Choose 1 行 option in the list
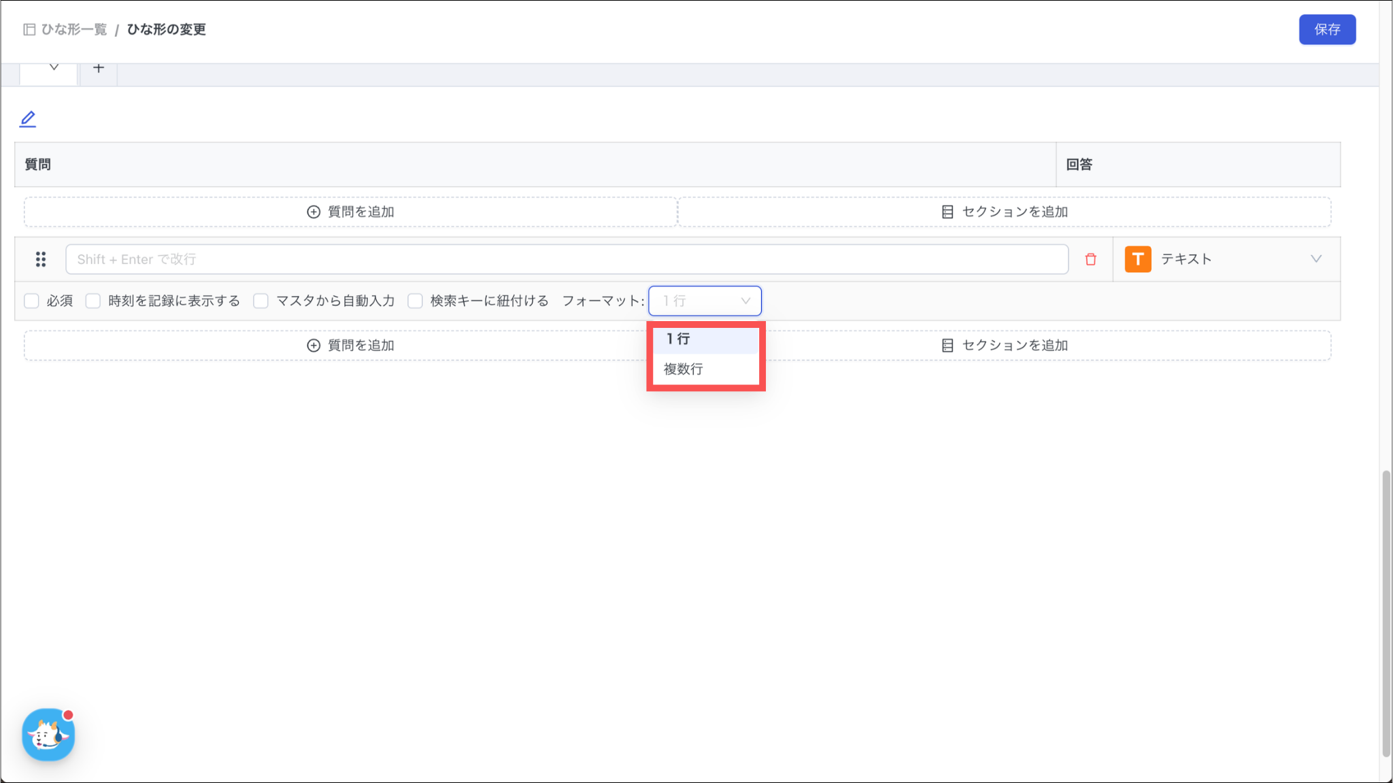The image size is (1393, 783). click(678, 339)
